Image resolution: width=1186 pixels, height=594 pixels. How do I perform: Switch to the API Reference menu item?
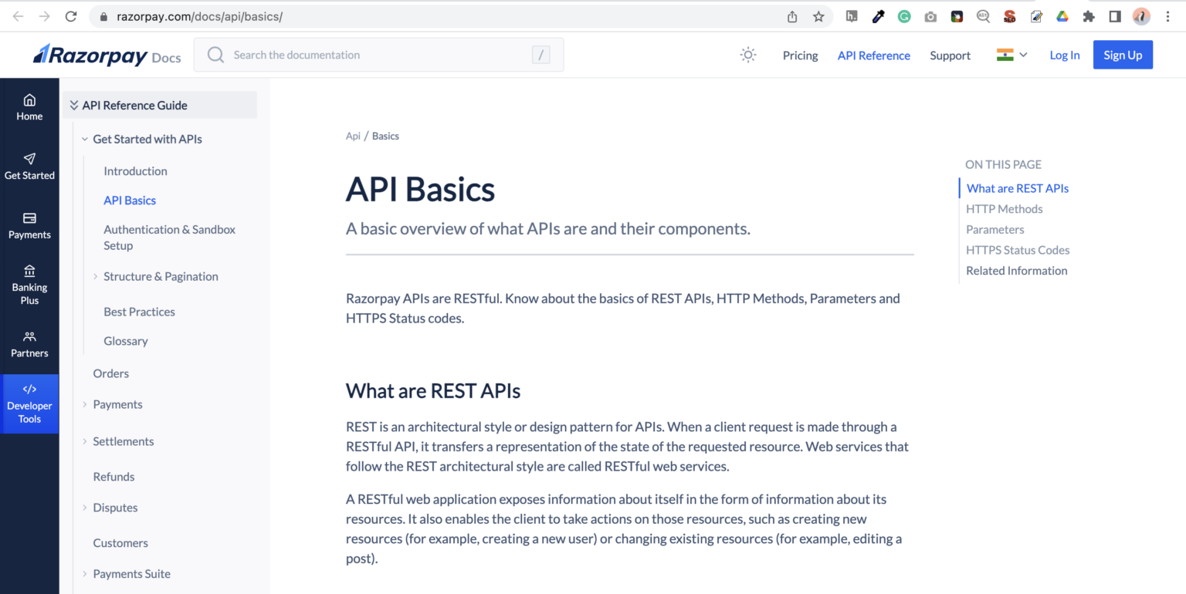click(874, 55)
